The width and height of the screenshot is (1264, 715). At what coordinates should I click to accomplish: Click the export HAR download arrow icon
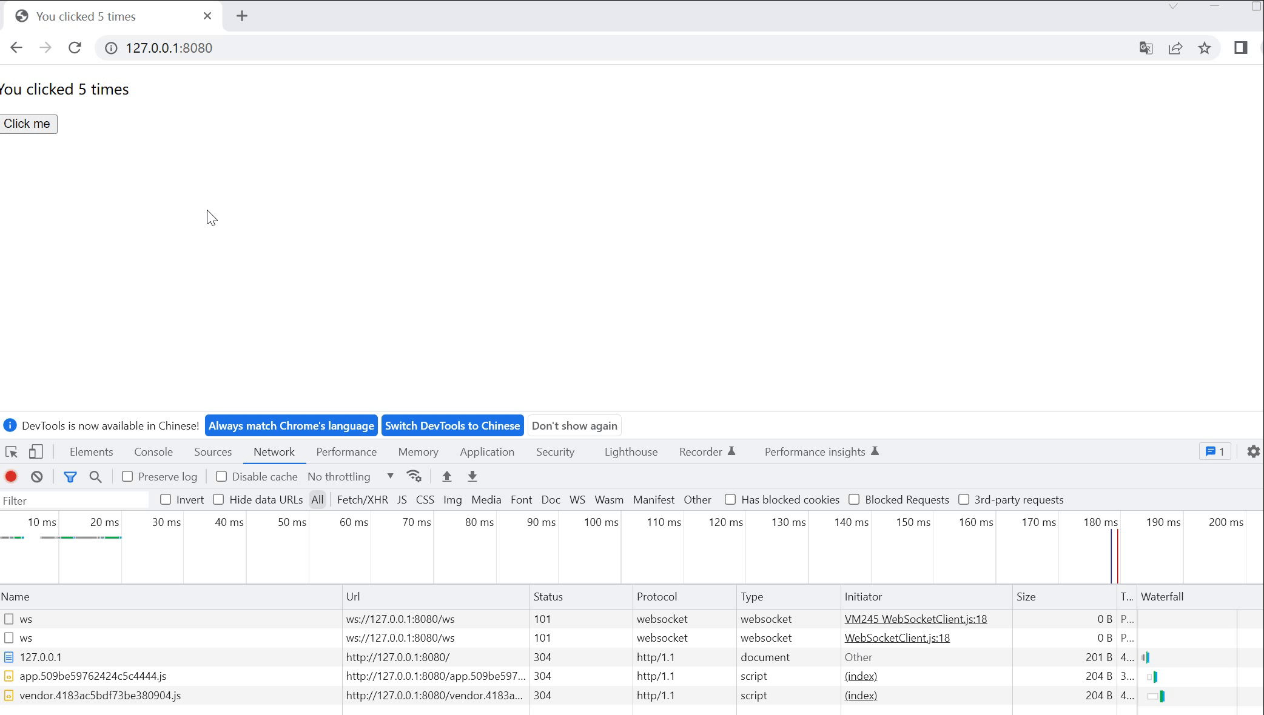[x=472, y=476]
